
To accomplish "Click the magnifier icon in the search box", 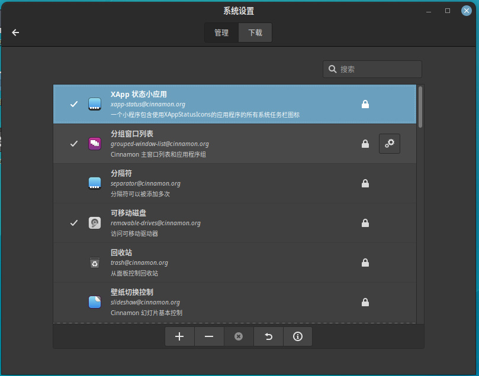I will (x=332, y=69).
